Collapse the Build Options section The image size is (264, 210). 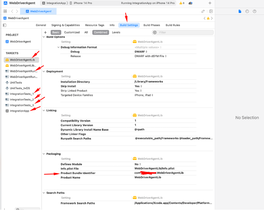tap(44, 37)
